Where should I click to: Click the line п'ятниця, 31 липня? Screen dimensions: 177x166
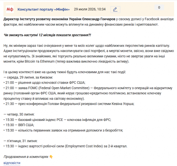pyautogui.click(x=20, y=141)
